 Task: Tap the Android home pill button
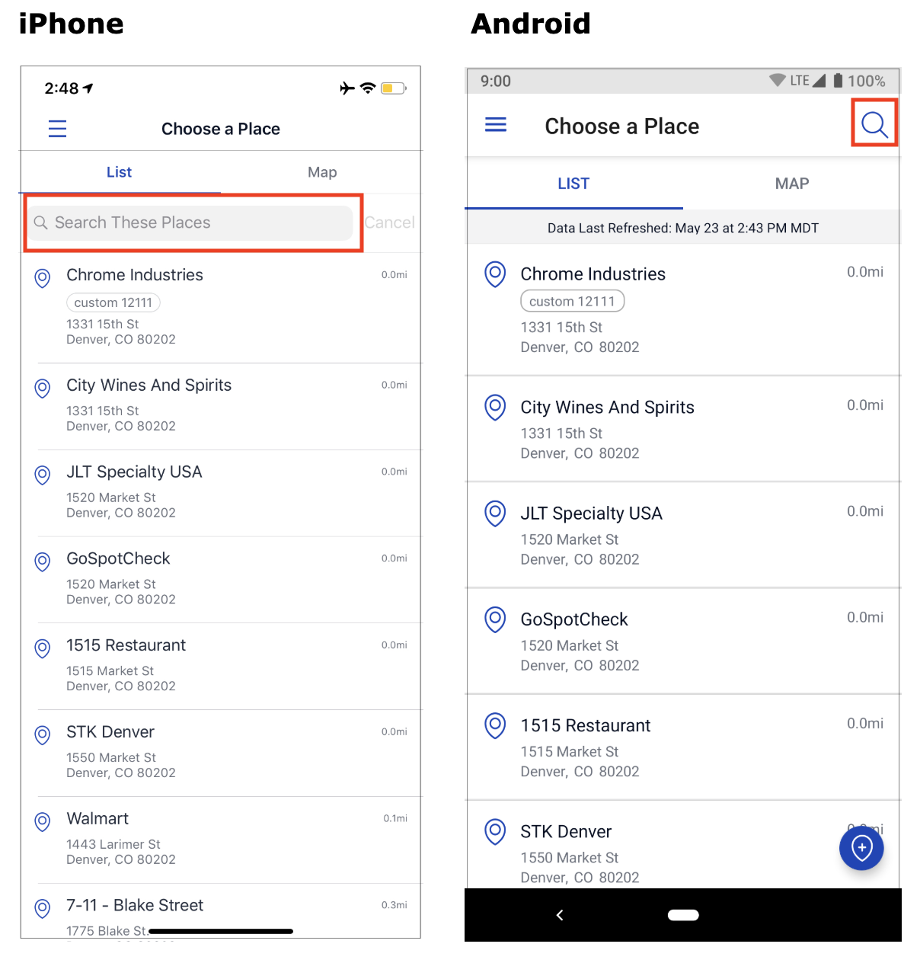(x=683, y=915)
